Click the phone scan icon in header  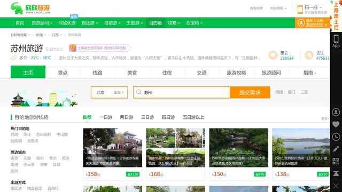point(300,10)
